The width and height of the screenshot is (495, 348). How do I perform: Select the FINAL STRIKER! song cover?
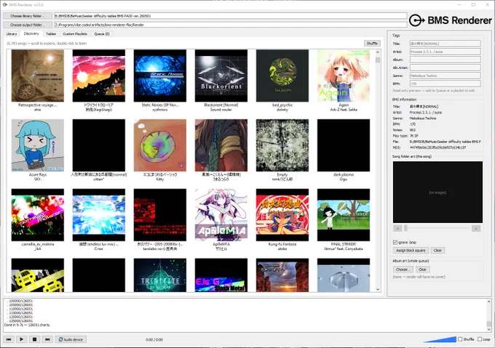(344, 215)
